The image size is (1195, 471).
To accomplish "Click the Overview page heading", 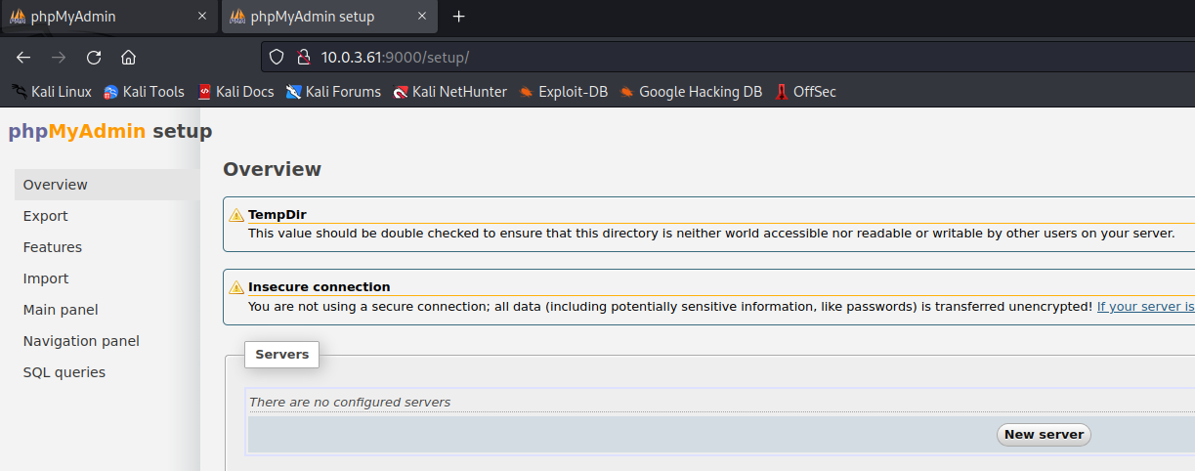I will 272,169.
